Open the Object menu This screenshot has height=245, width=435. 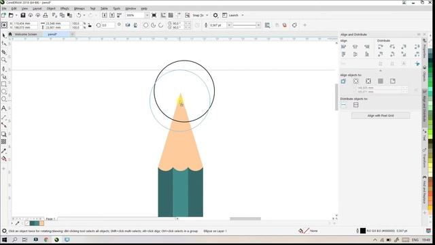51,9
